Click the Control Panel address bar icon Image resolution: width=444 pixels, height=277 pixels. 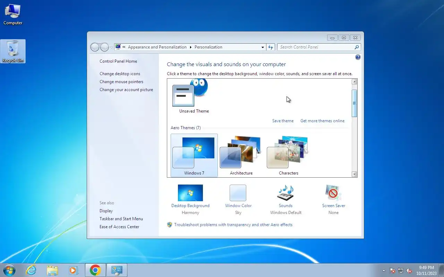tap(118, 47)
